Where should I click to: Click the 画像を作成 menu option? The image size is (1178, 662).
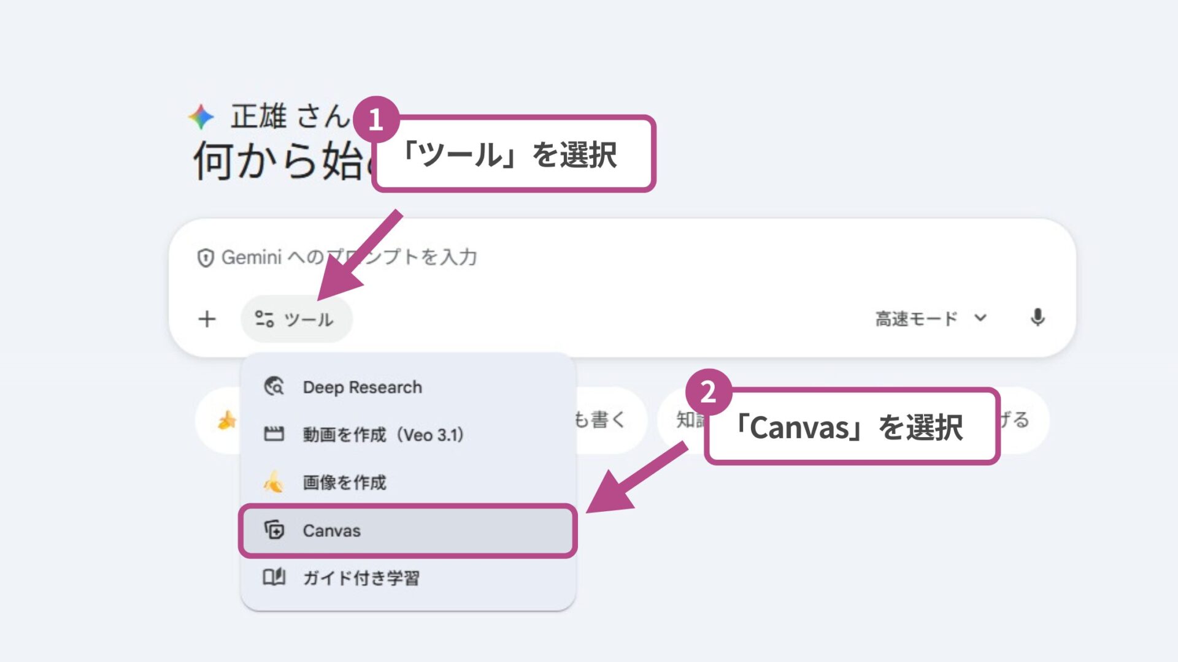click(344, 482)
